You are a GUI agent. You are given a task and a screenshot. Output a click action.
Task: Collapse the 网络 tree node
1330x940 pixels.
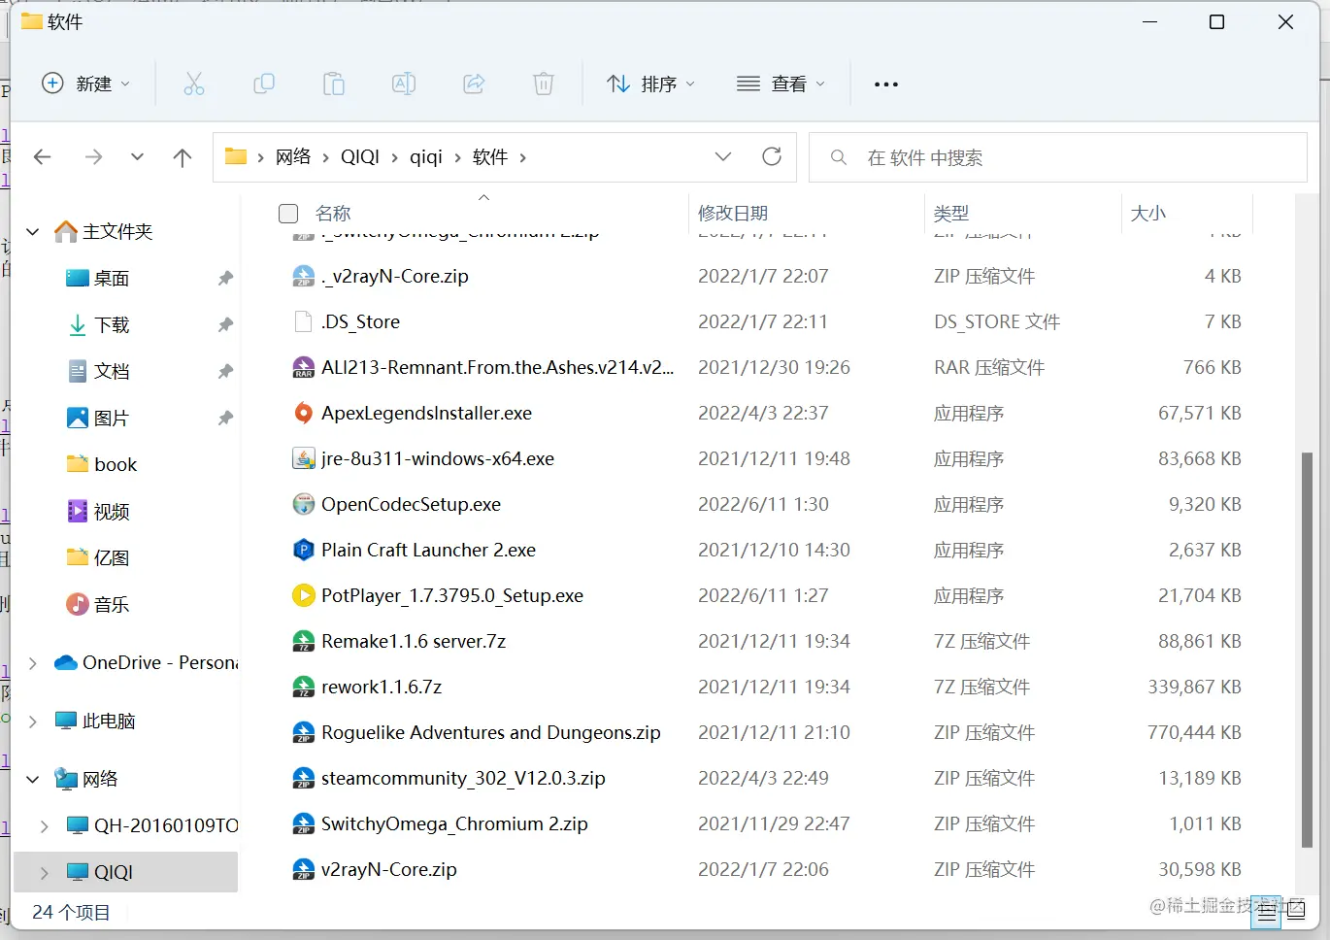tap(33, 780)
